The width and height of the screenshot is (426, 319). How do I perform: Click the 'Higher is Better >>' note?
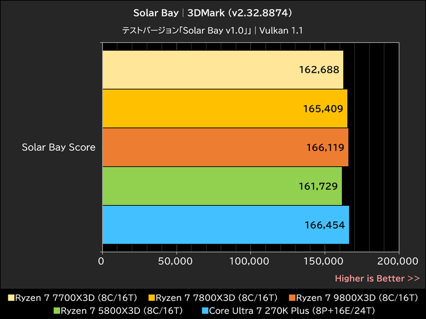[378, 278]
